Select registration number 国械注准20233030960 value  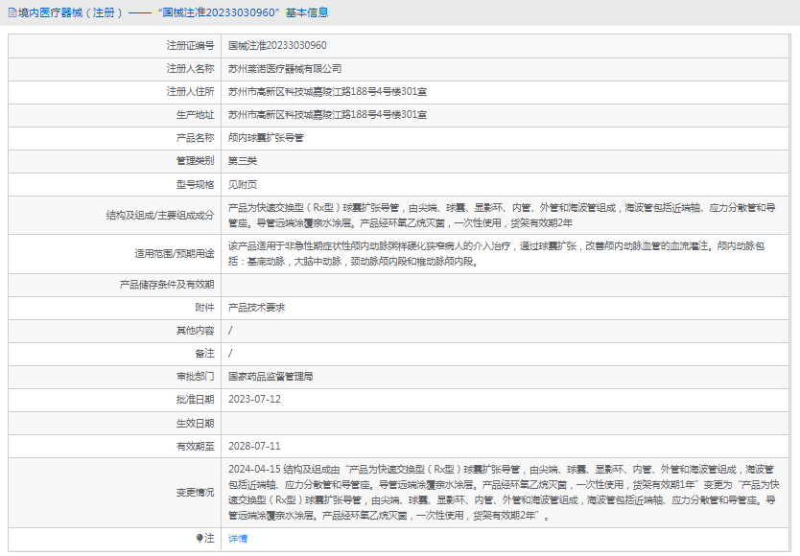(x=277, y=45)
